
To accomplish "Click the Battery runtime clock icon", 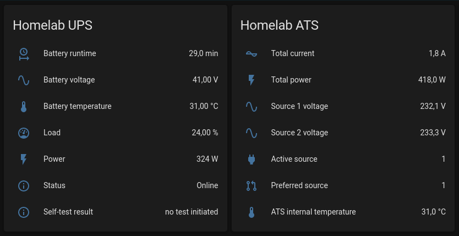I will pos(24,53).
